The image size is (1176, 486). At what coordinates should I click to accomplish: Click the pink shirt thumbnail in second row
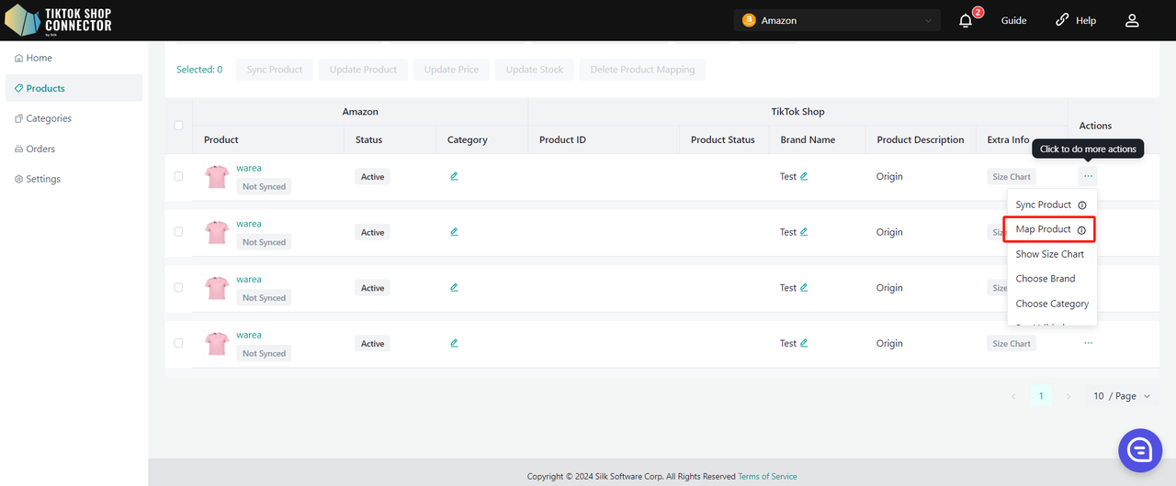click(217, 232)
